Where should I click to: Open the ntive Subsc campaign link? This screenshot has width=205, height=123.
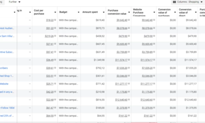coord(7,52)
